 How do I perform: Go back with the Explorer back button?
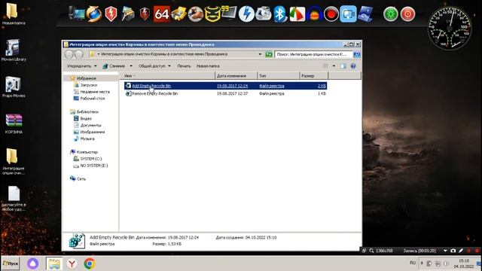click(69, 54)
